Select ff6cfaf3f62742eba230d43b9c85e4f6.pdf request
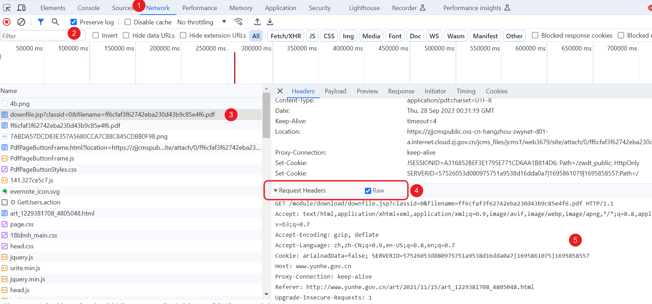 coord(131,125)
